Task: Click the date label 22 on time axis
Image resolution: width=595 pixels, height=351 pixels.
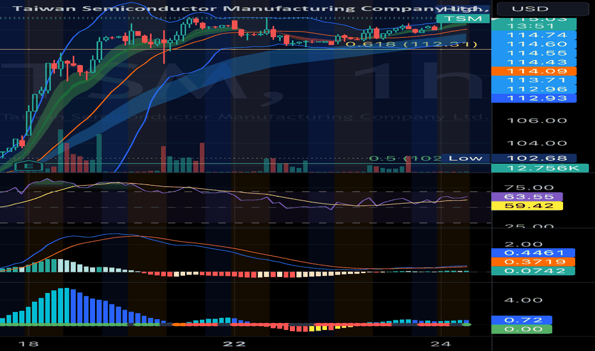Action: pos(234,344)
